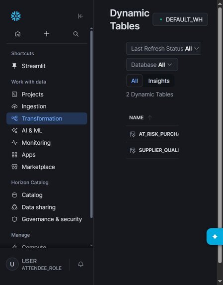The width and height of the screenshot is (223, 285).
Task: Switch to the Insights tab
Action: tap(159, 81)
